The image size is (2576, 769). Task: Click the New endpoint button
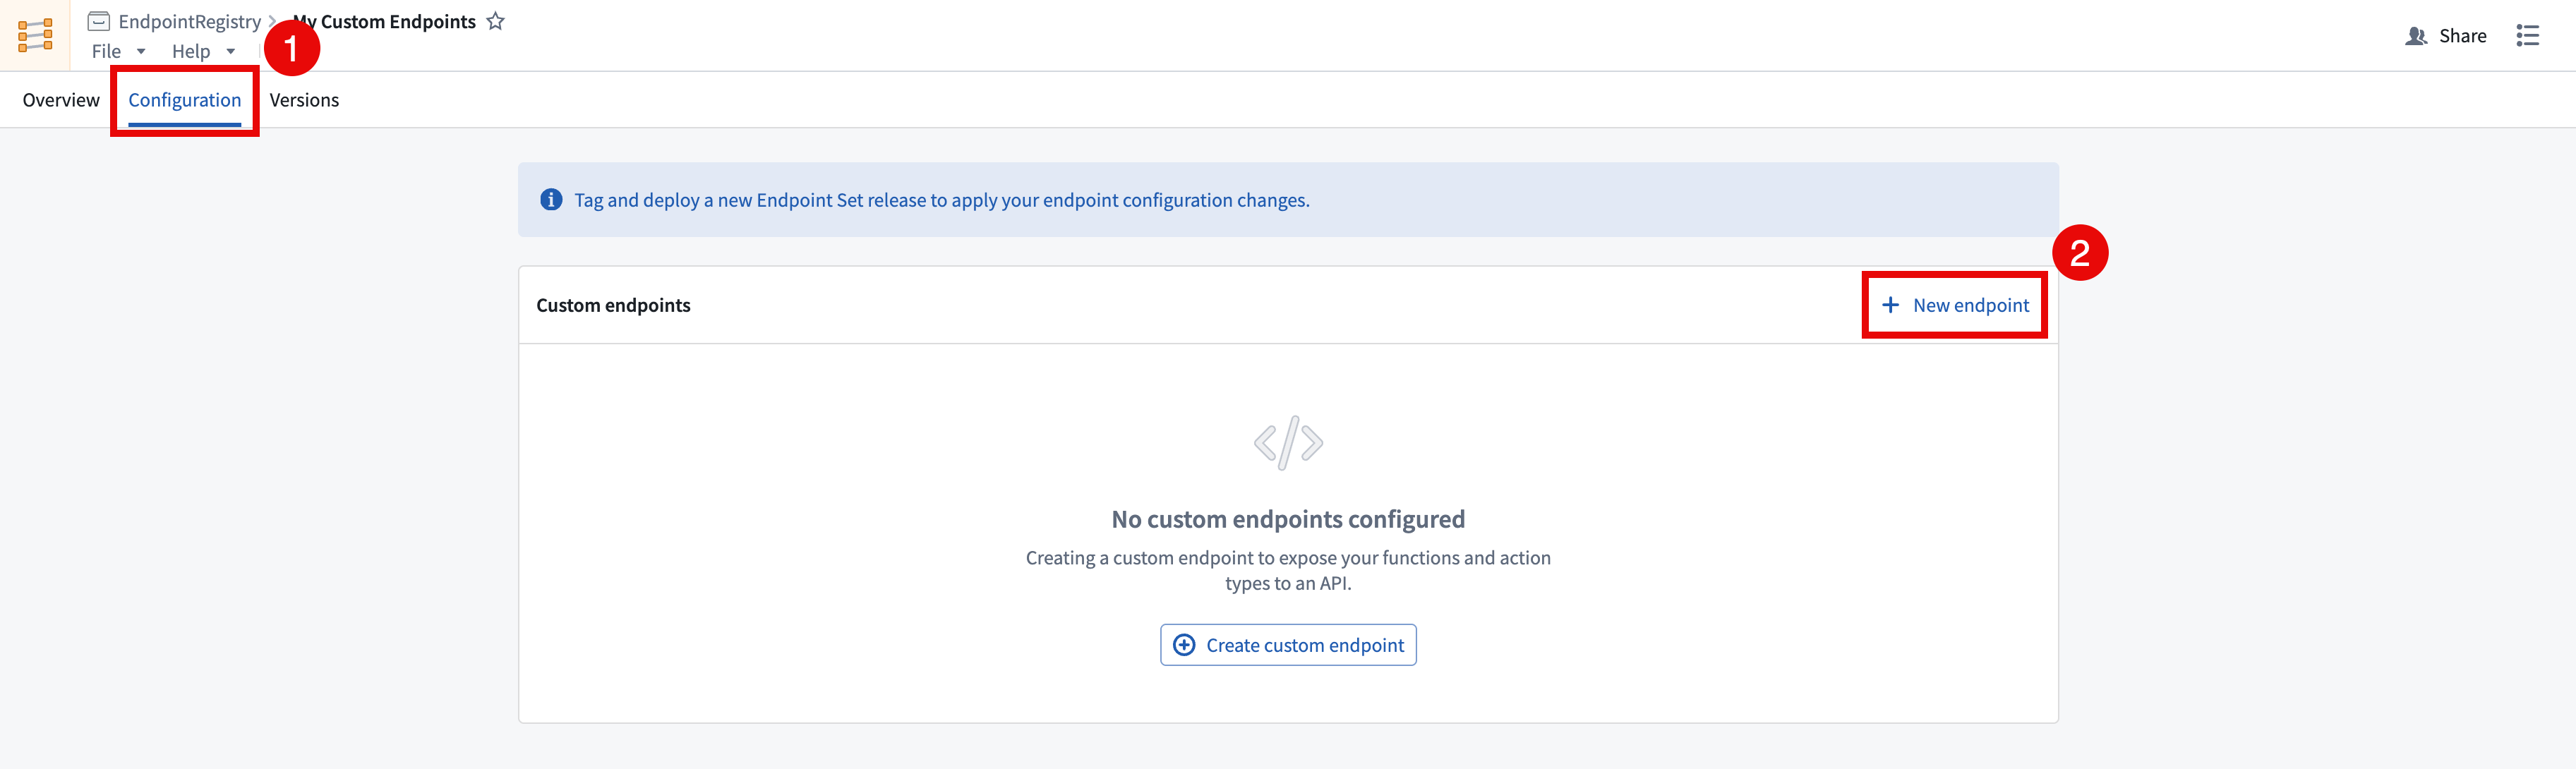point(1954,304)
